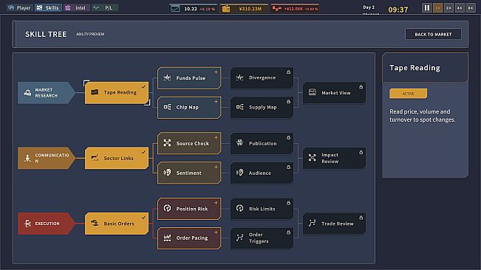The image size is (481, 270).
Task: Add Position Risk skill with plus sign
Action: tap(216, 203)
